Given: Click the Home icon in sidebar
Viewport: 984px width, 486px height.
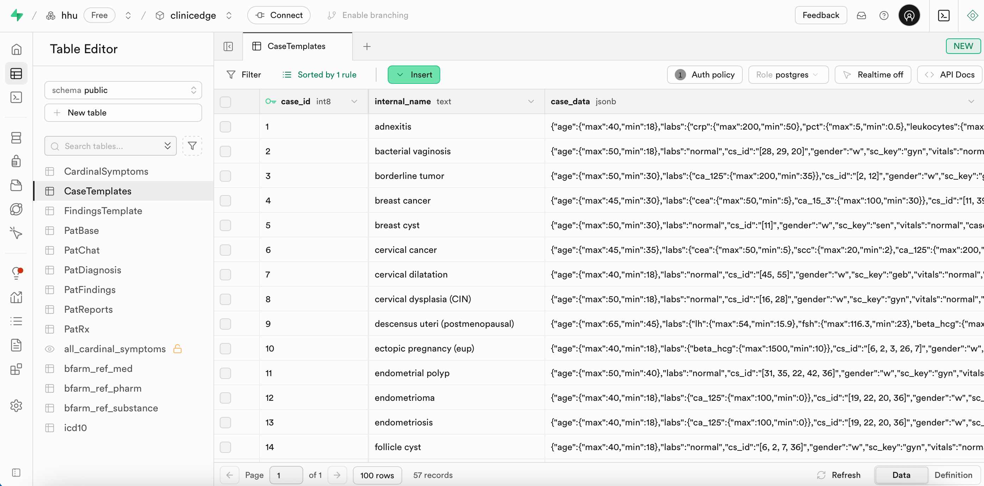Looking at the screenshot, I should 16,49.
